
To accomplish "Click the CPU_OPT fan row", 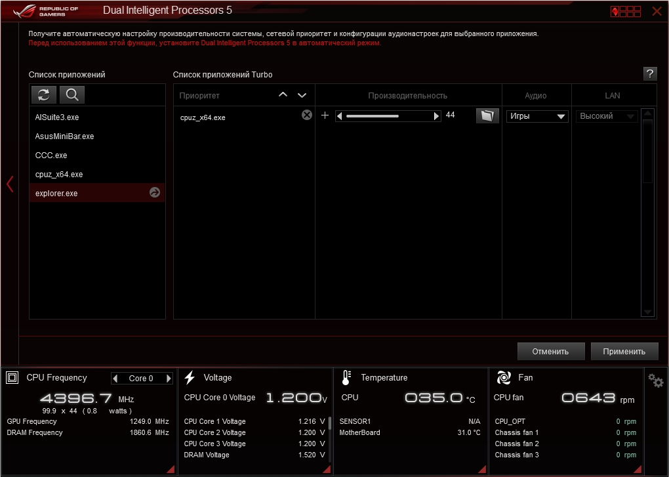I will click(x=565, y=421).
